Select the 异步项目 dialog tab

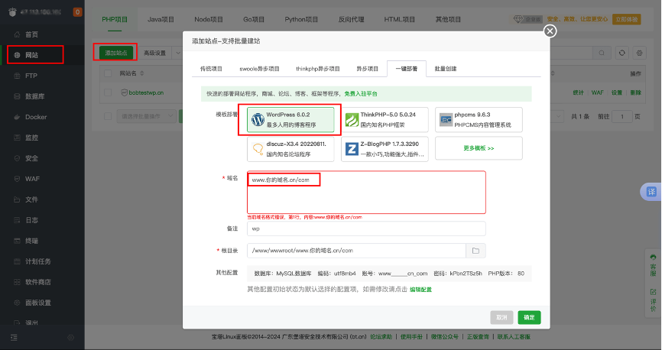tap(367, 69)
